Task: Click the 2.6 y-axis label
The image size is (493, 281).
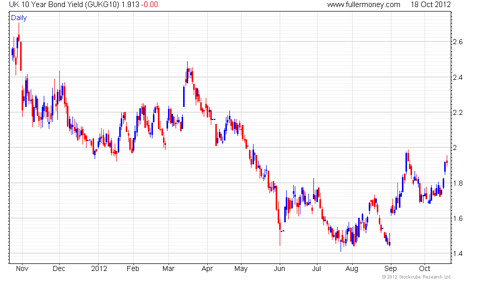Action: [457, 42]
